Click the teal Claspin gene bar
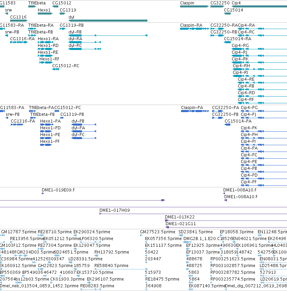The image size is (287, 291). pyautogui.click(x=194, y=6)
